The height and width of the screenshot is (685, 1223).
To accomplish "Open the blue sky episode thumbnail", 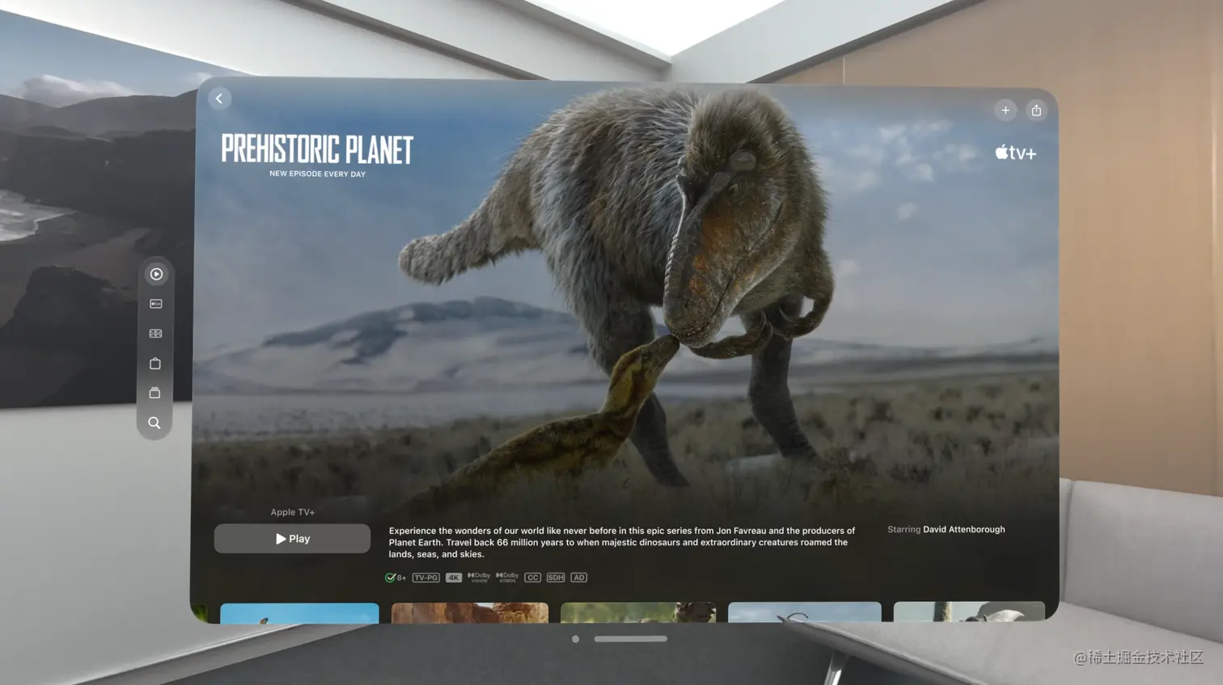I will 299,613.
